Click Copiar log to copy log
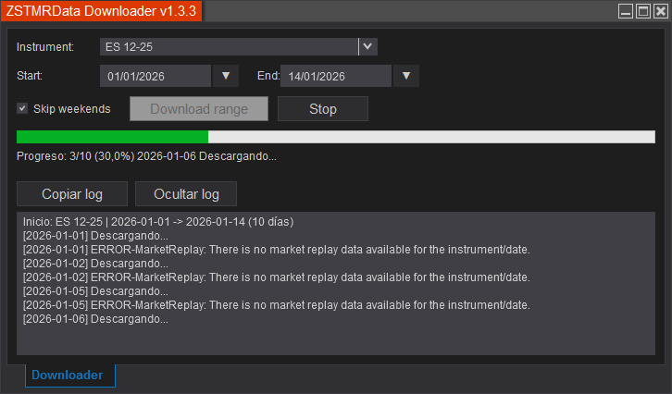 tap(72, 194)
